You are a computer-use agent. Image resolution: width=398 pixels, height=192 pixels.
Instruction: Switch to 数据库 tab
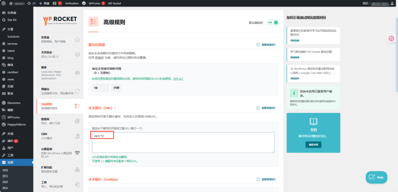(60, 121)
